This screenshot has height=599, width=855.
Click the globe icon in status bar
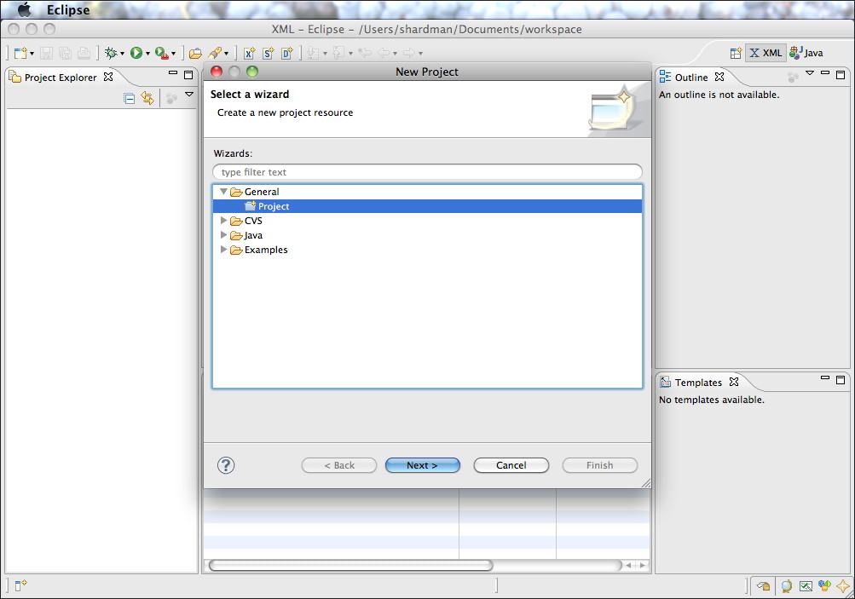[786, 586]
